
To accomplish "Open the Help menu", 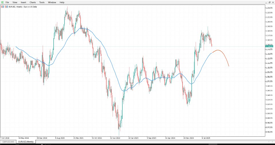I will click(x=62, y=2).
